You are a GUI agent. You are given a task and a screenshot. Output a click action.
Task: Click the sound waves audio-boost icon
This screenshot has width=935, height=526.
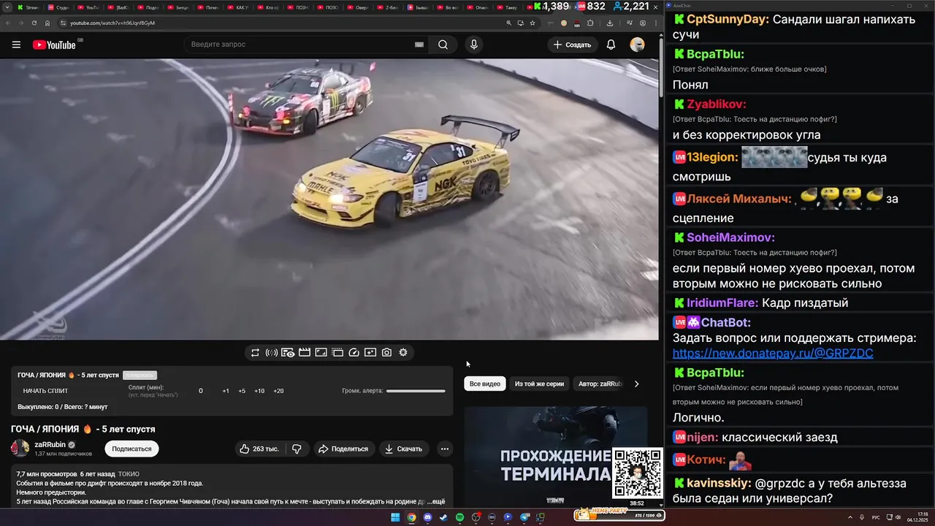click(x=271, y=352)
